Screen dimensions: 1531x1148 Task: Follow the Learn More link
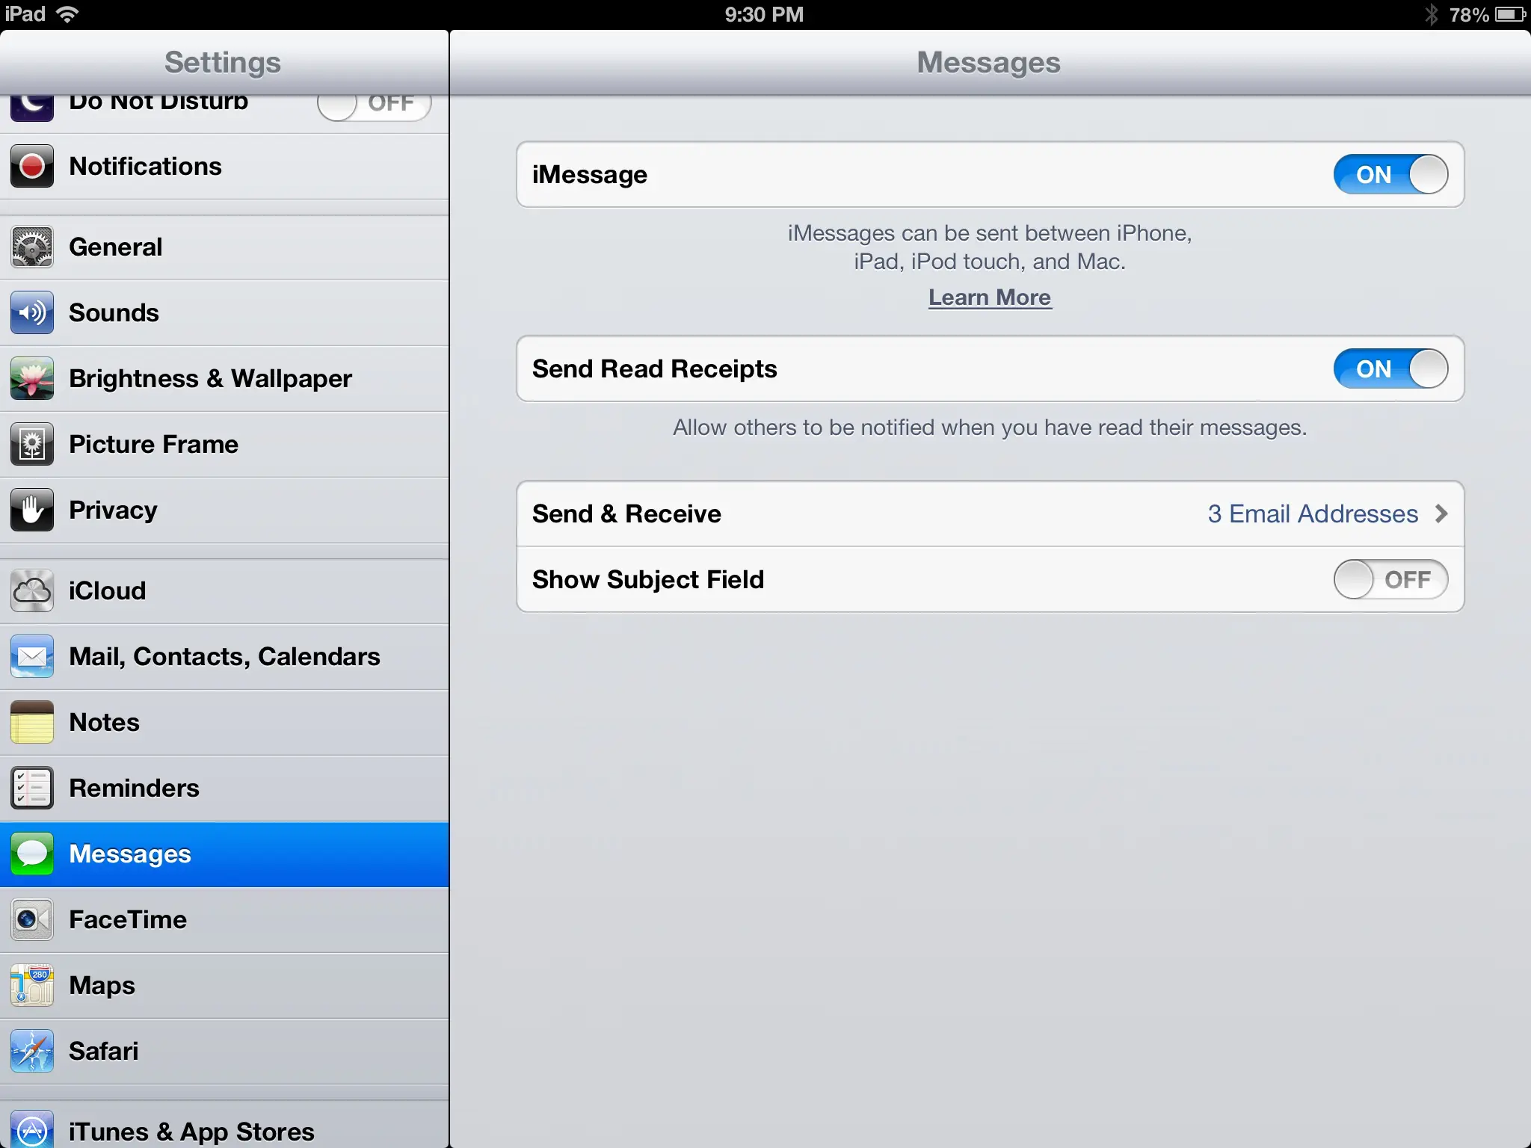pyautogui.click(x=990, y=297)
